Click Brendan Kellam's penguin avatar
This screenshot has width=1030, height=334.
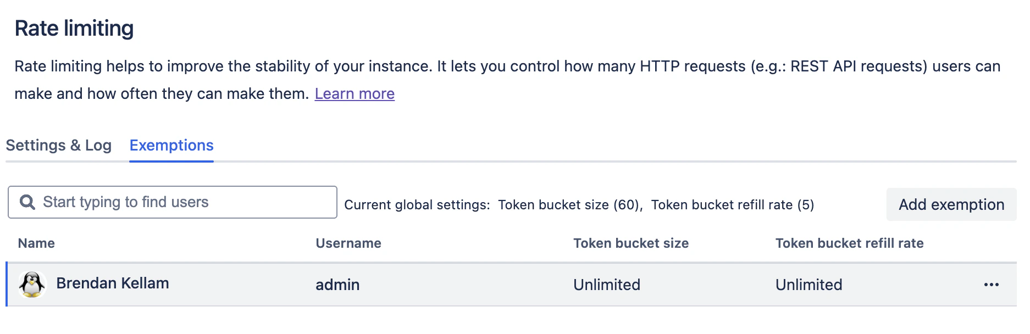(32, 285)
